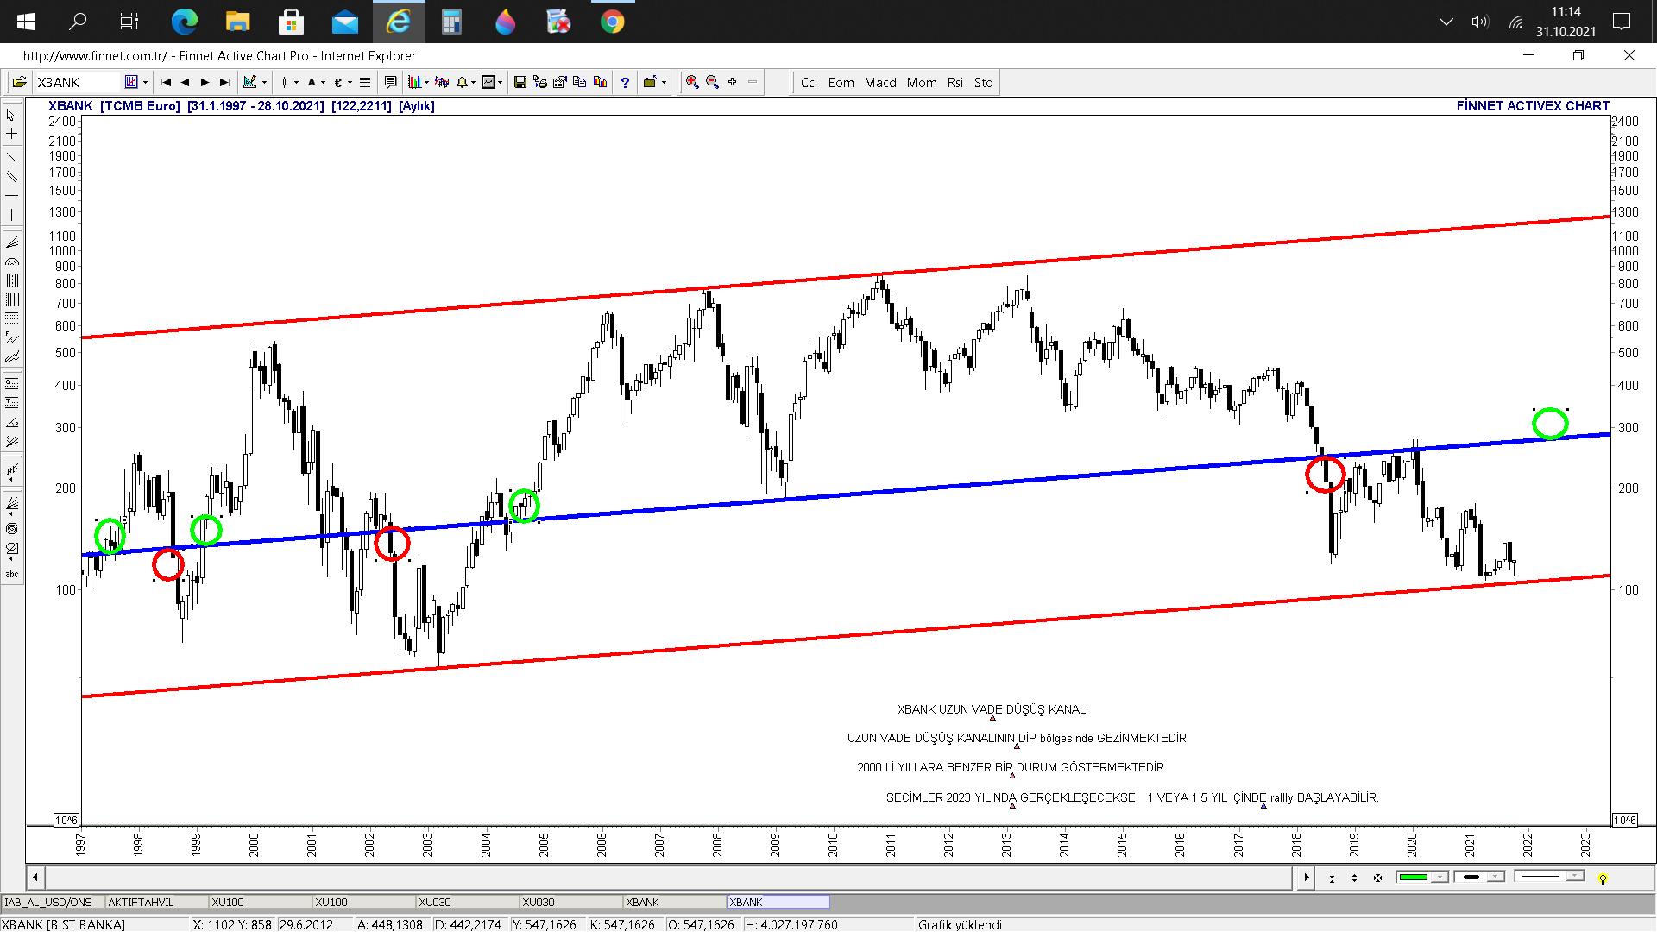Click the open folder icon in toolbar

point(19,83)
